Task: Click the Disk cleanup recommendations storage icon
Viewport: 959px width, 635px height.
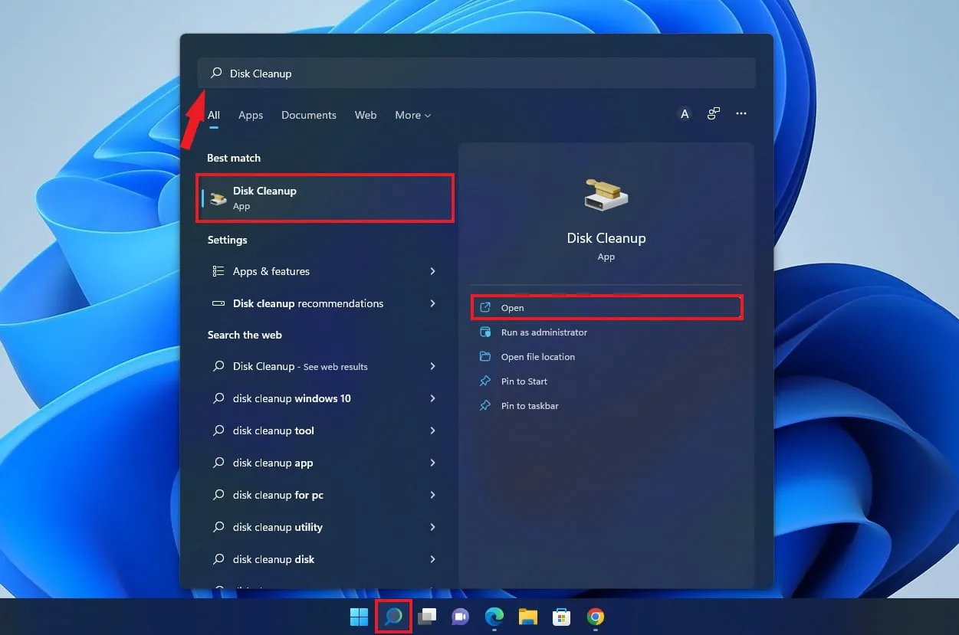Action: pos(218,303)
